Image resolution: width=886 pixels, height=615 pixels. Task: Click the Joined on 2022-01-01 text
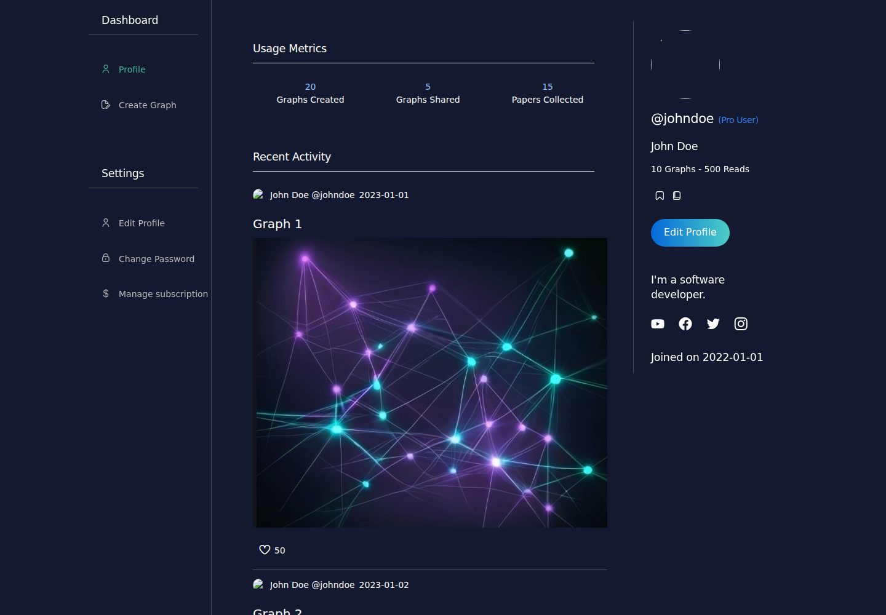tap(707, 357)
